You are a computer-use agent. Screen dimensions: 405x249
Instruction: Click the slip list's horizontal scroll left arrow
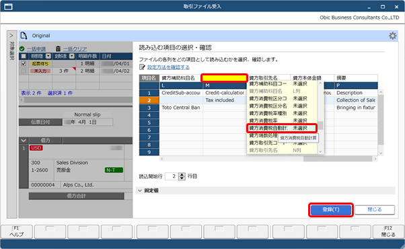tap(22, 100)
